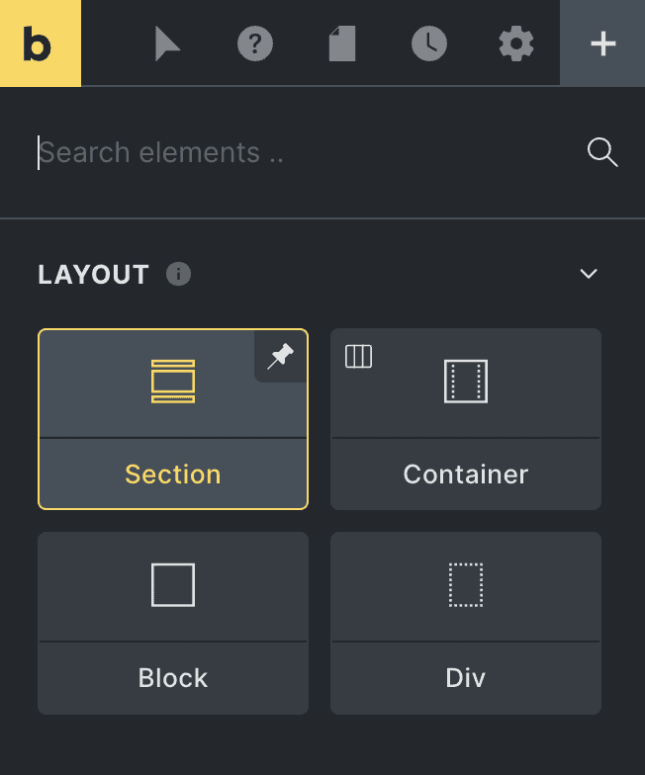Select the pointer arrow mode icon
Viewport: 645px width, 775px height.
click(168, 44)
